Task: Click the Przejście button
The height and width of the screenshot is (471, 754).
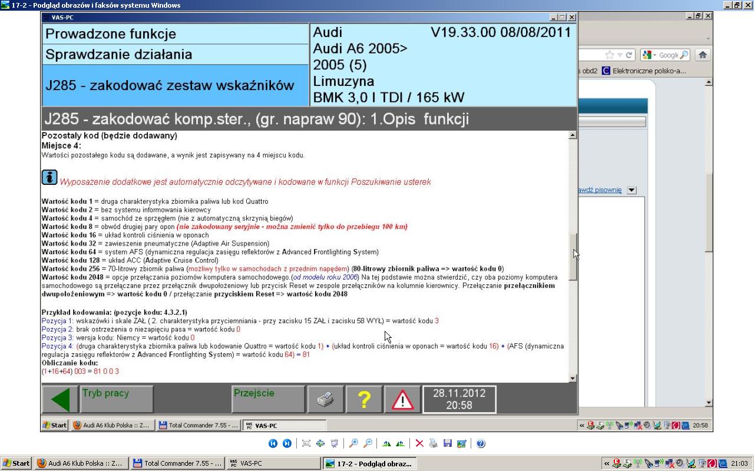Action: pos(268,400)
